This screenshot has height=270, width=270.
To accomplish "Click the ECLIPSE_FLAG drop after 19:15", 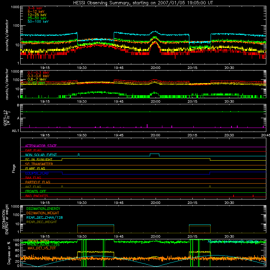I will [x=62, y=173].
